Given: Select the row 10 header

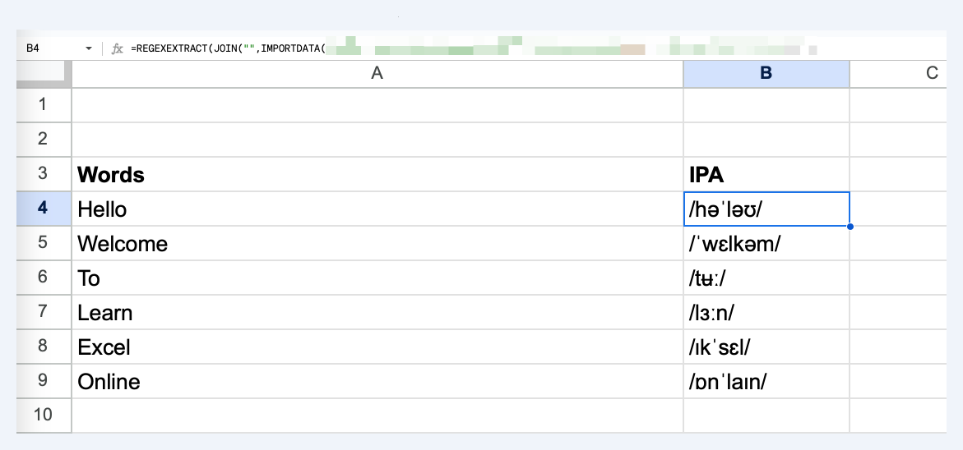Looking at the screenshot, I should point(44,415).
